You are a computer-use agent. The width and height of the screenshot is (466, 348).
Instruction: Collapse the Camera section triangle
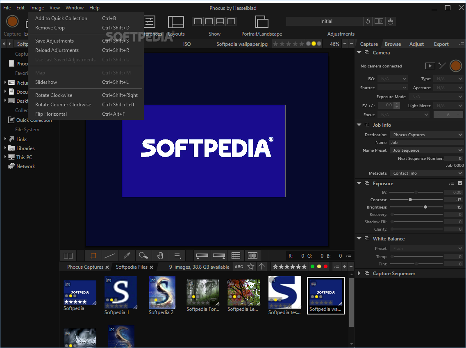(x=359, y=52)
